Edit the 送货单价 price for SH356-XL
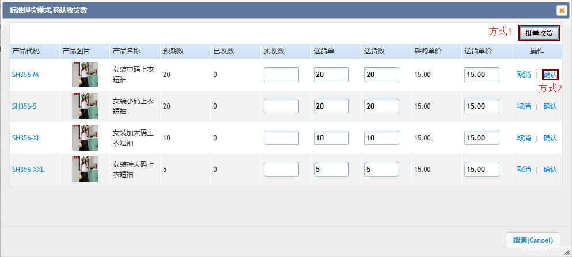 482,138
